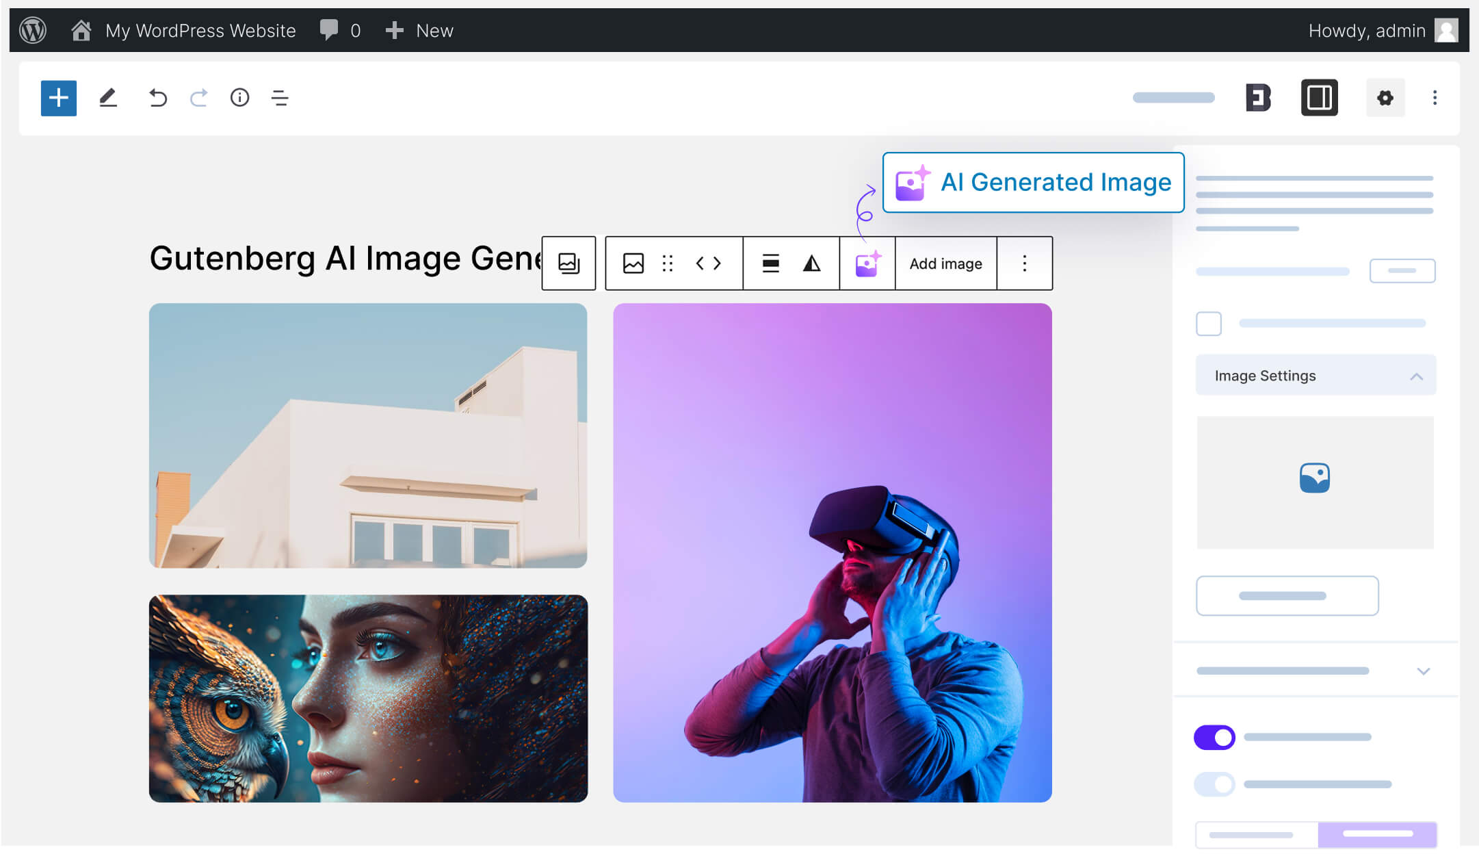Click the duotone filter triangle icon
The width and height of the screenshot is (1479, 867).
point(811,263)
